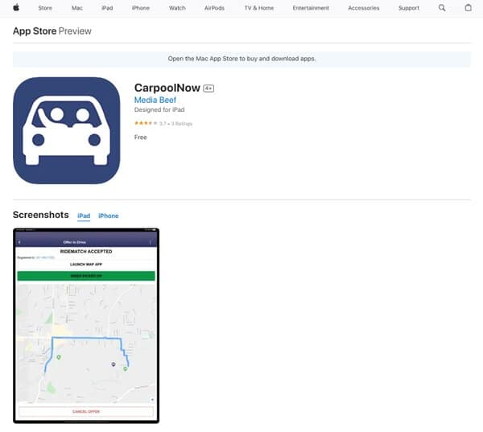Open the Mac menu
Image resolution: width=483 pixels, height=432 pixels.
pyautogui.click(x=77, y=8)
